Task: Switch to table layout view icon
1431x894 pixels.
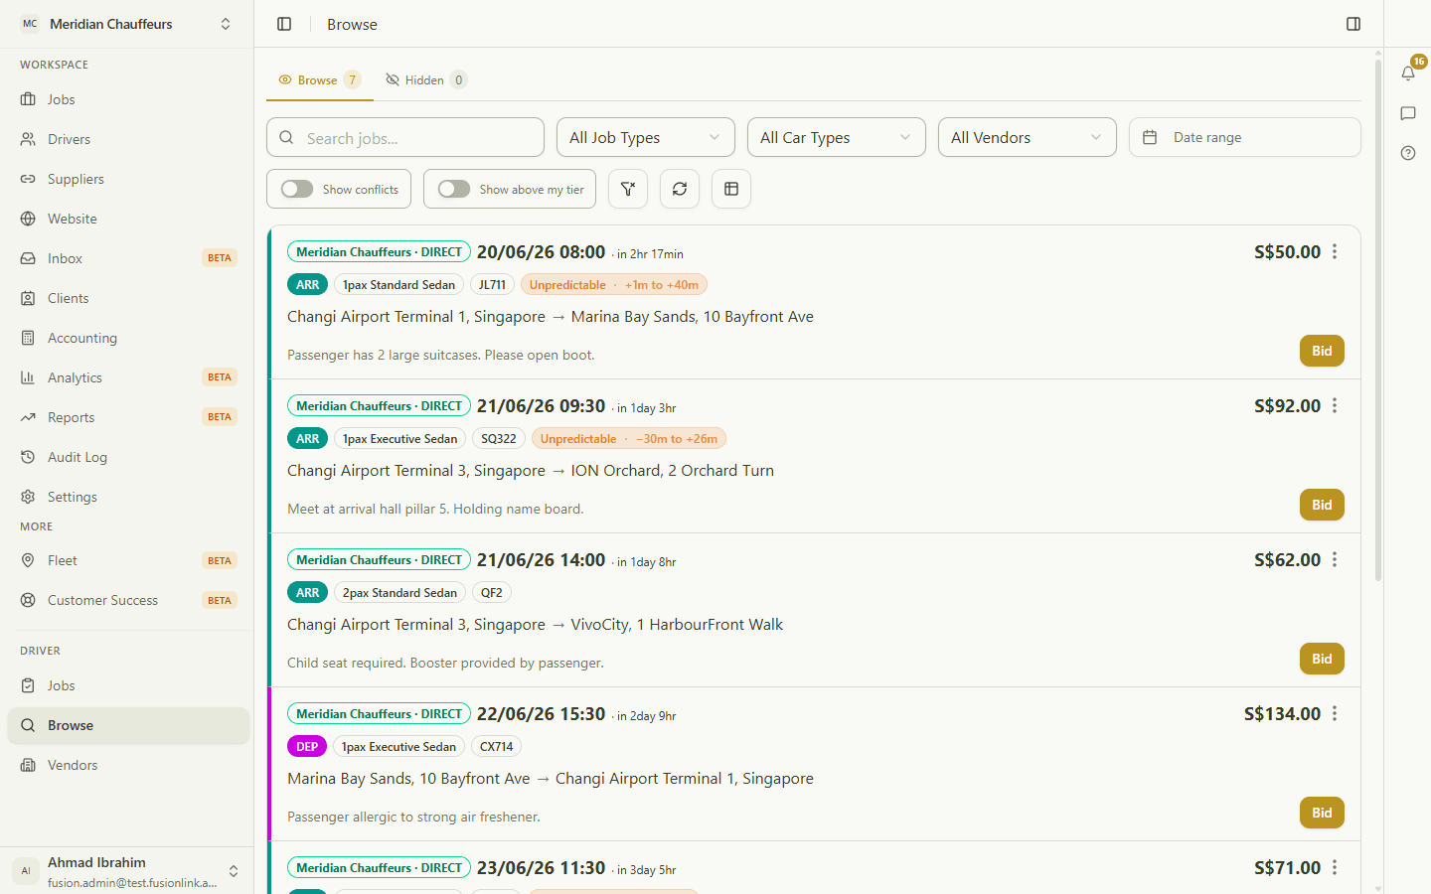Action: [731, 189]
